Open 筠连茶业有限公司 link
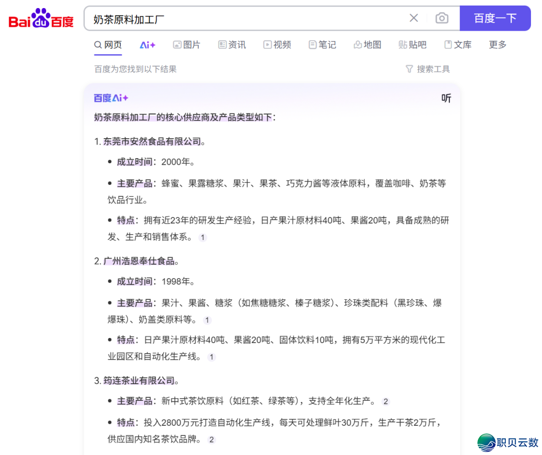Viewport: 542px width, 455px height. (139, 381)
